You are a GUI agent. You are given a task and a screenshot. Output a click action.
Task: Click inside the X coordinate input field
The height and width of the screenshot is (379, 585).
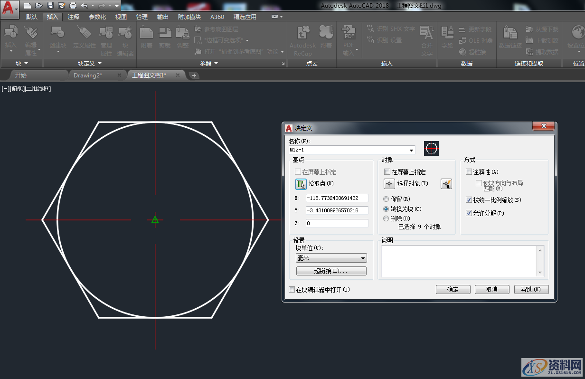(x=337, y=198)
